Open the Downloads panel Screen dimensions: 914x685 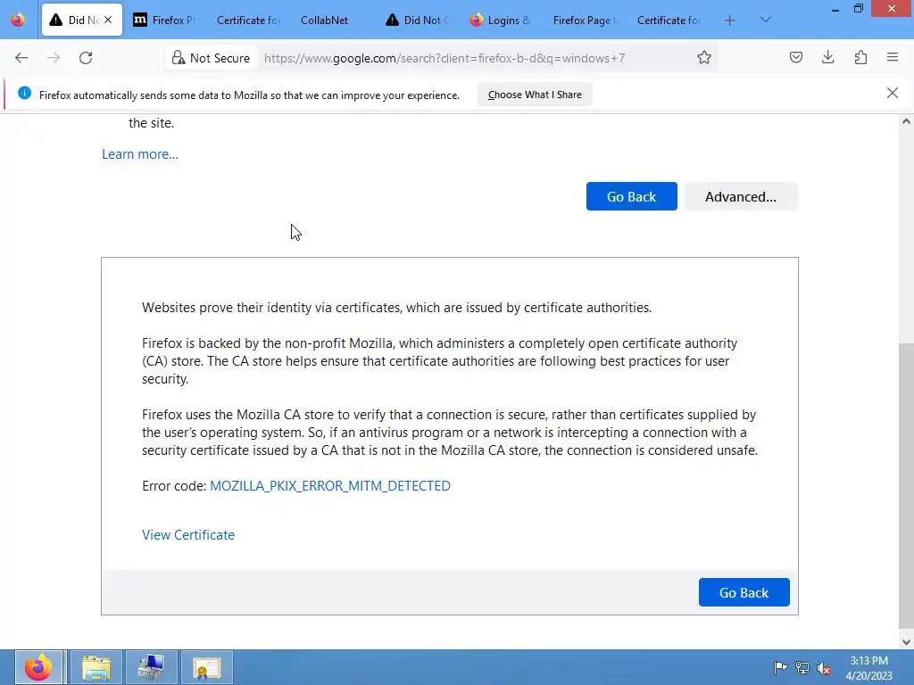click(x=827, y=57)
